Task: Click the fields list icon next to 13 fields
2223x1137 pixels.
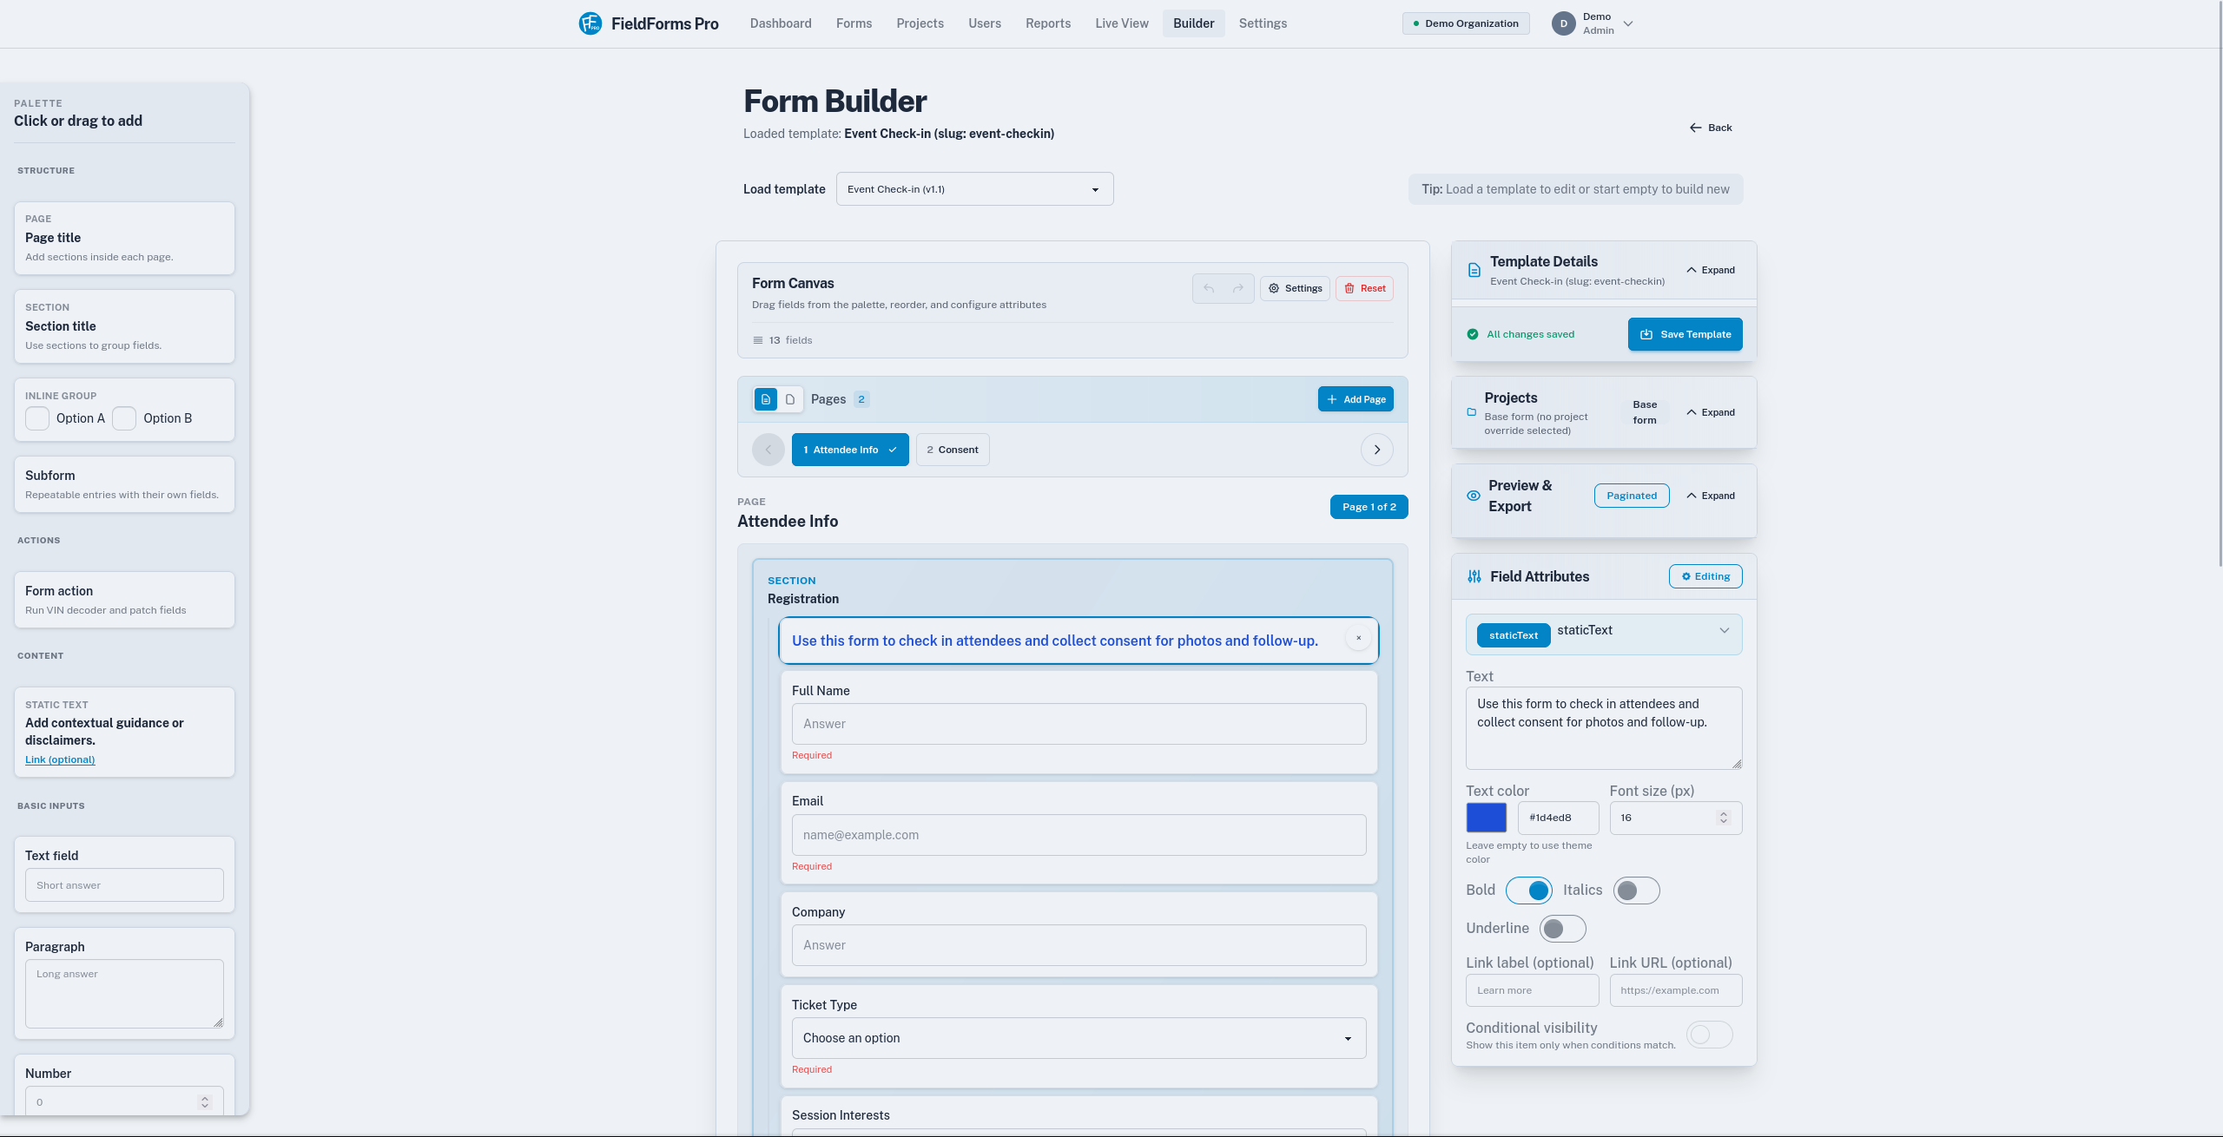Action: (x=758, y=340)
